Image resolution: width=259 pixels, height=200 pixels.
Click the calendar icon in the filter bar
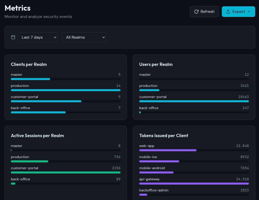13,37
